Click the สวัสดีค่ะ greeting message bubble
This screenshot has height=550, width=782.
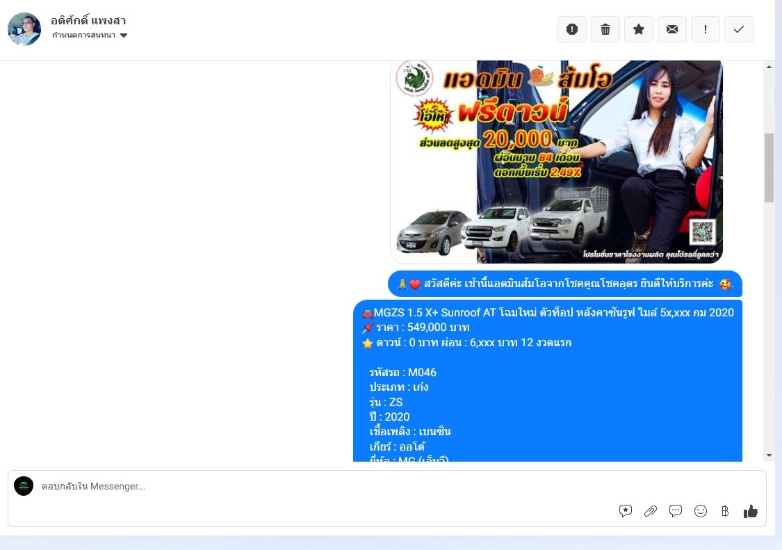pos(565,284)
